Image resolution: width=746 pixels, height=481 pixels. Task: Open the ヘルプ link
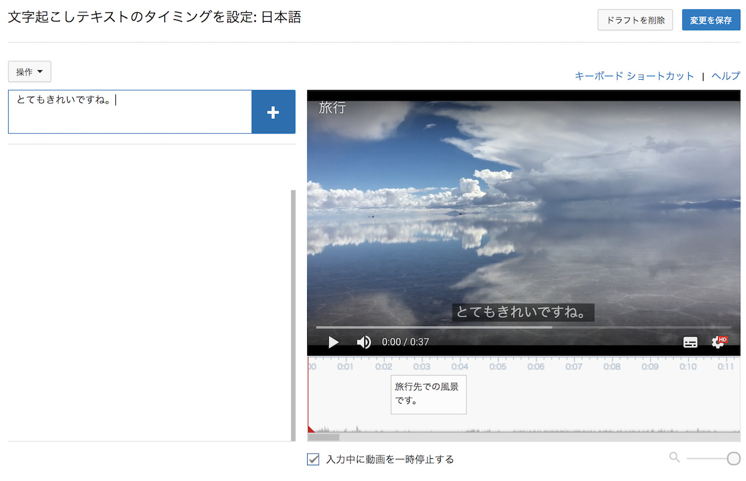tap(726, 76)
